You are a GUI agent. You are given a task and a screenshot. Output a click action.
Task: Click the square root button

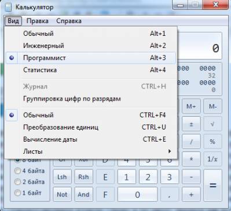(212, 124)
